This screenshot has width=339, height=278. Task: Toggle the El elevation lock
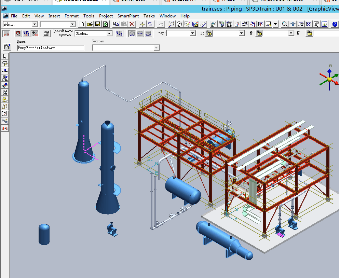pyautogui.click(x=309, y=33)
